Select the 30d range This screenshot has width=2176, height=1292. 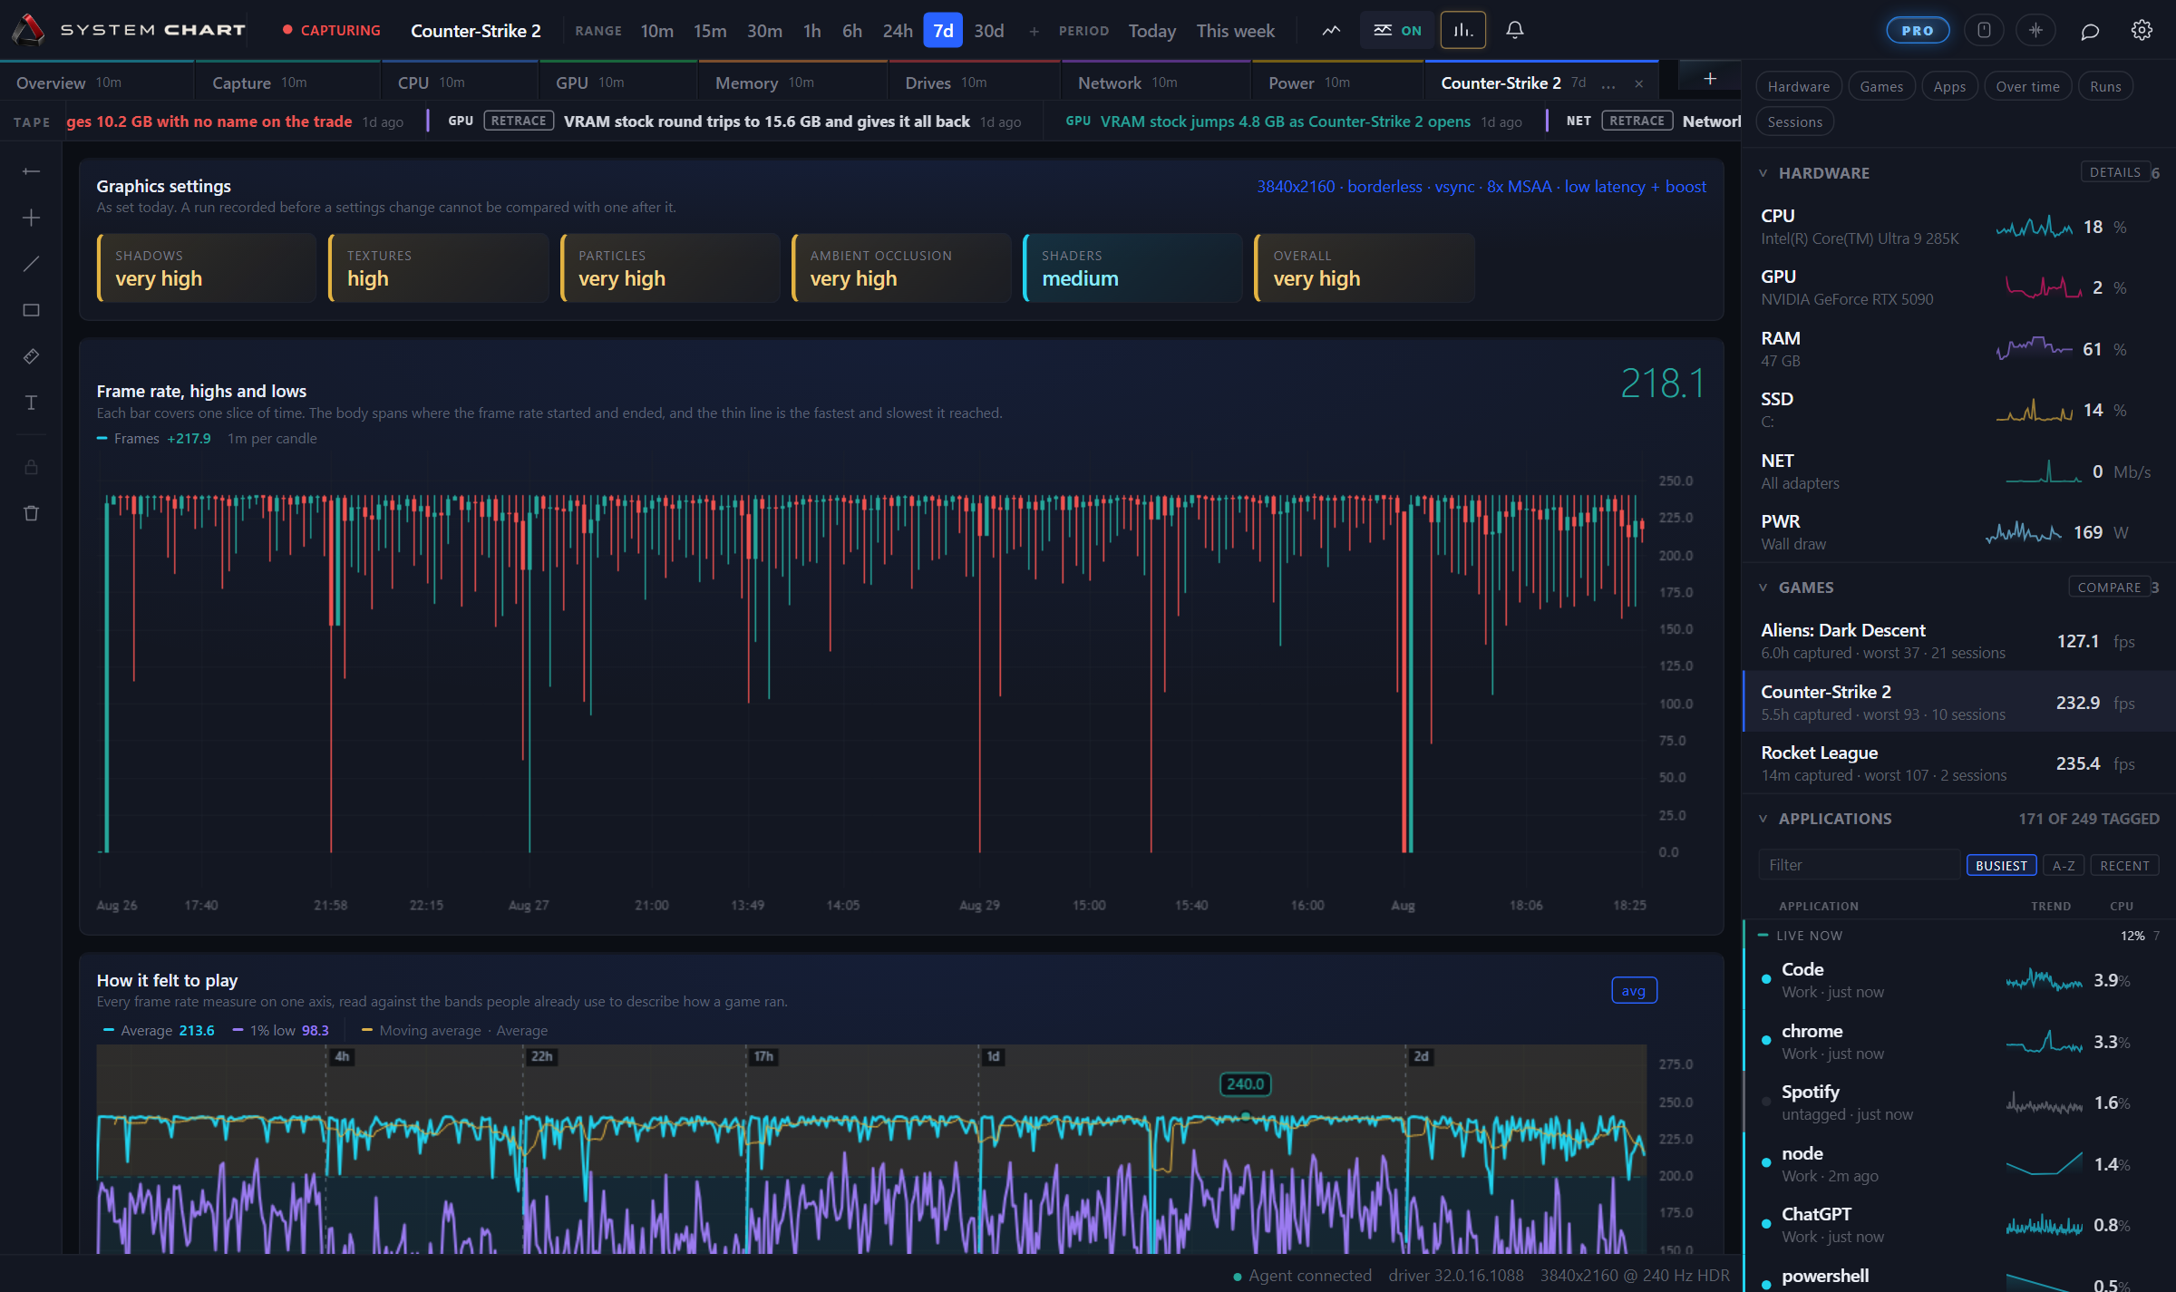(x=989, y=31)
